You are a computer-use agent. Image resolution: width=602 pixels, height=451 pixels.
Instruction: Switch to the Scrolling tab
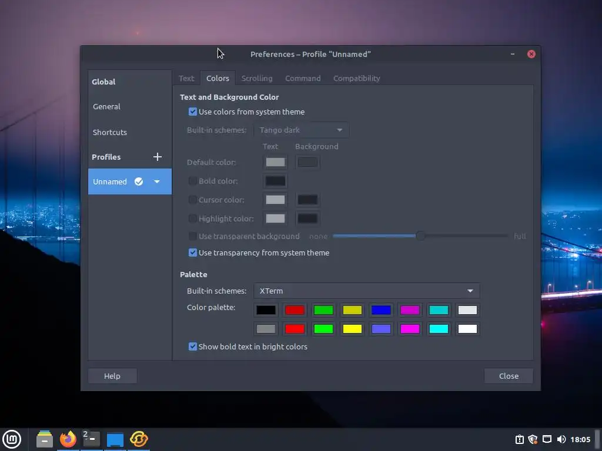pos(257,78)
